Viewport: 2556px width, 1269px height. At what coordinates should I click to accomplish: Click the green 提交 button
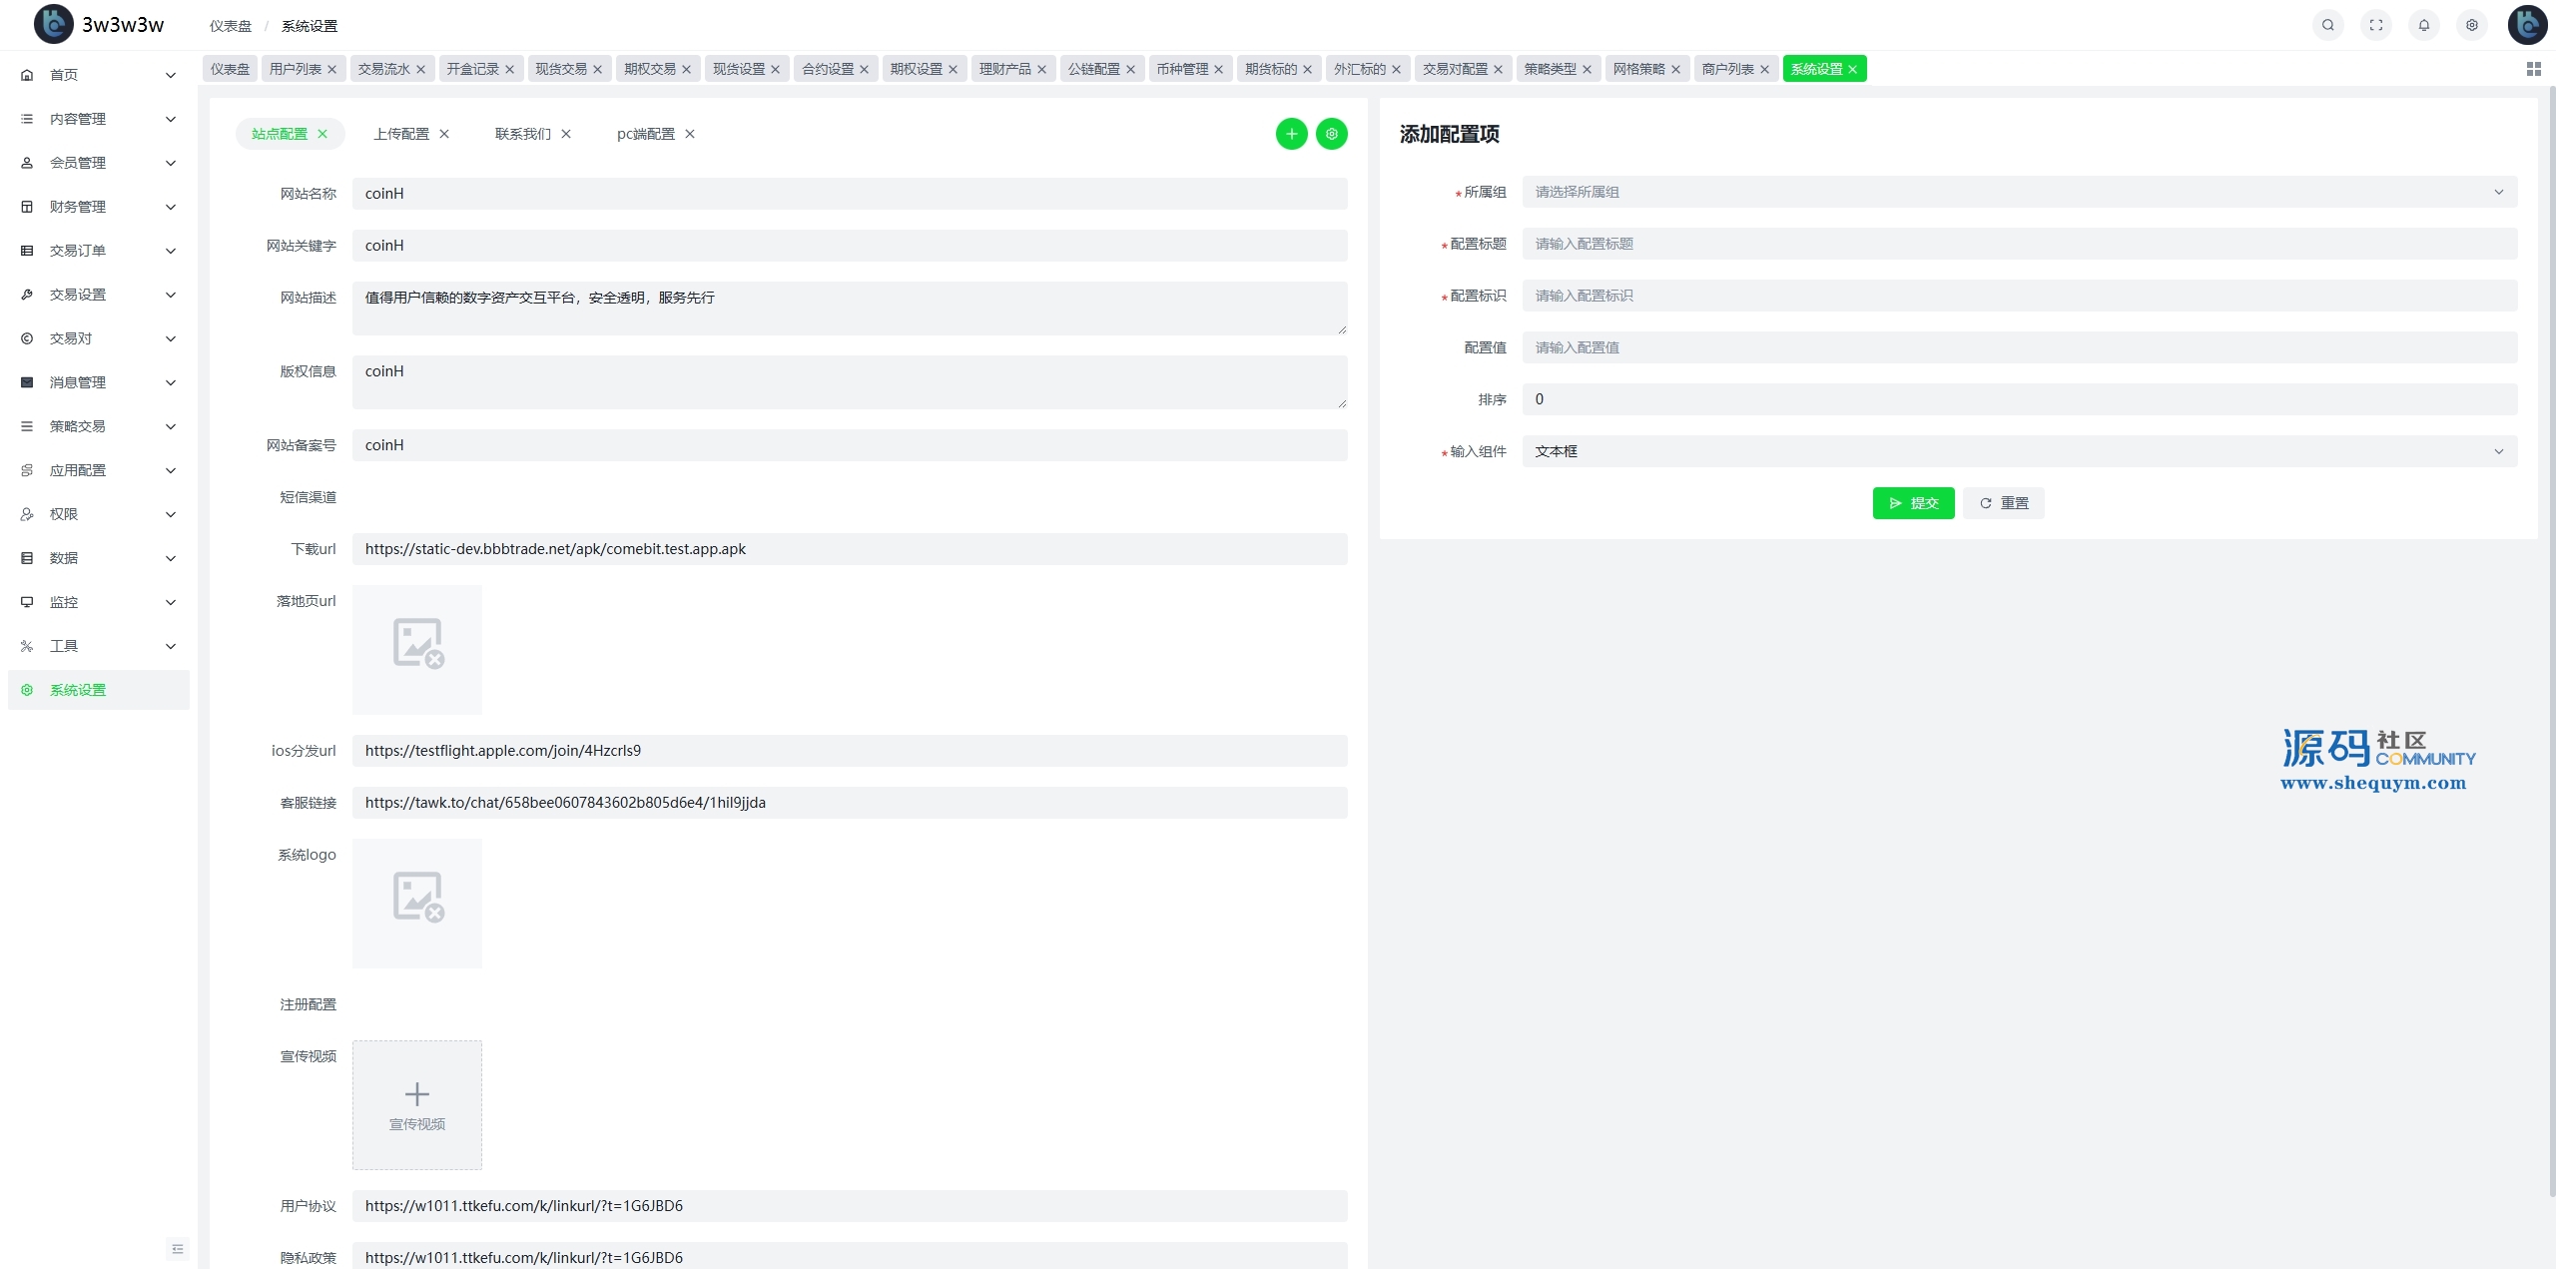(x=1913, y=503)
